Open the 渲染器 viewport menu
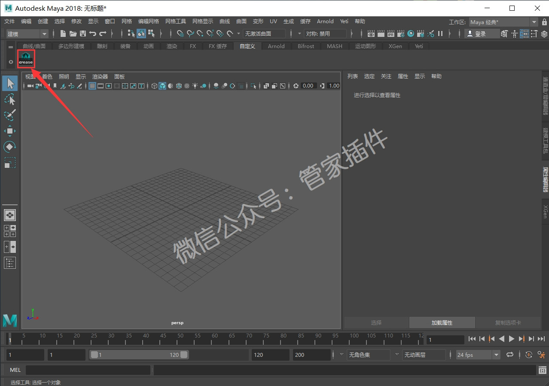This screenshot has width=549, height=386. click(x=100, y=76)
